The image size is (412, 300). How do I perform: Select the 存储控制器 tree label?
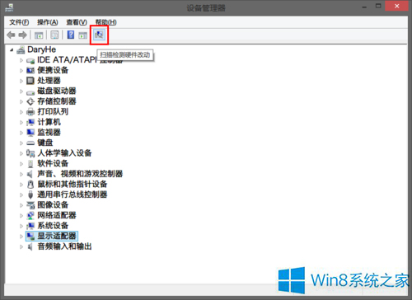point(57,101)
